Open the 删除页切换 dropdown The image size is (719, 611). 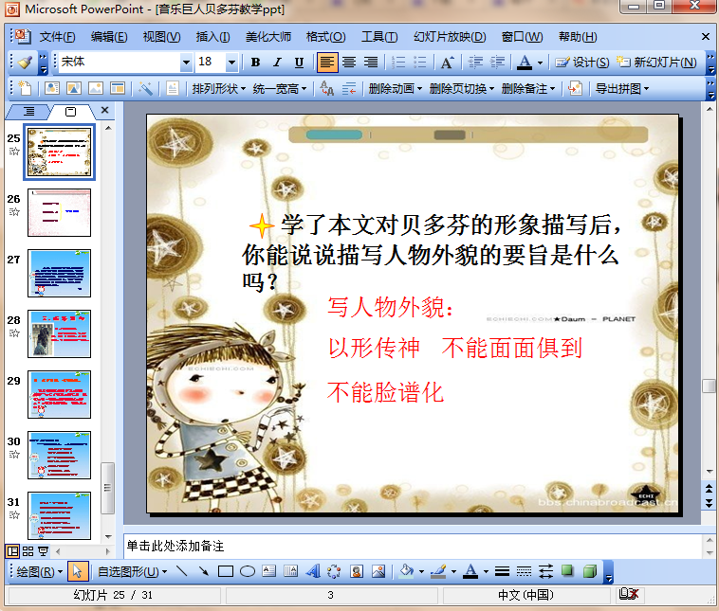461,88
